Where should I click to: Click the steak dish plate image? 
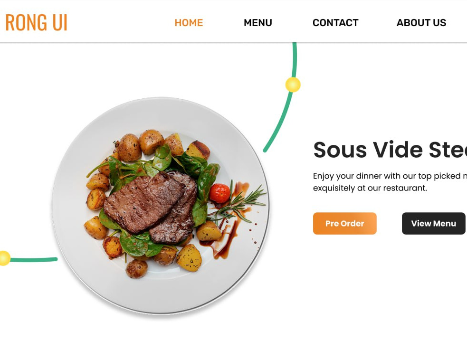click(161, 205)
